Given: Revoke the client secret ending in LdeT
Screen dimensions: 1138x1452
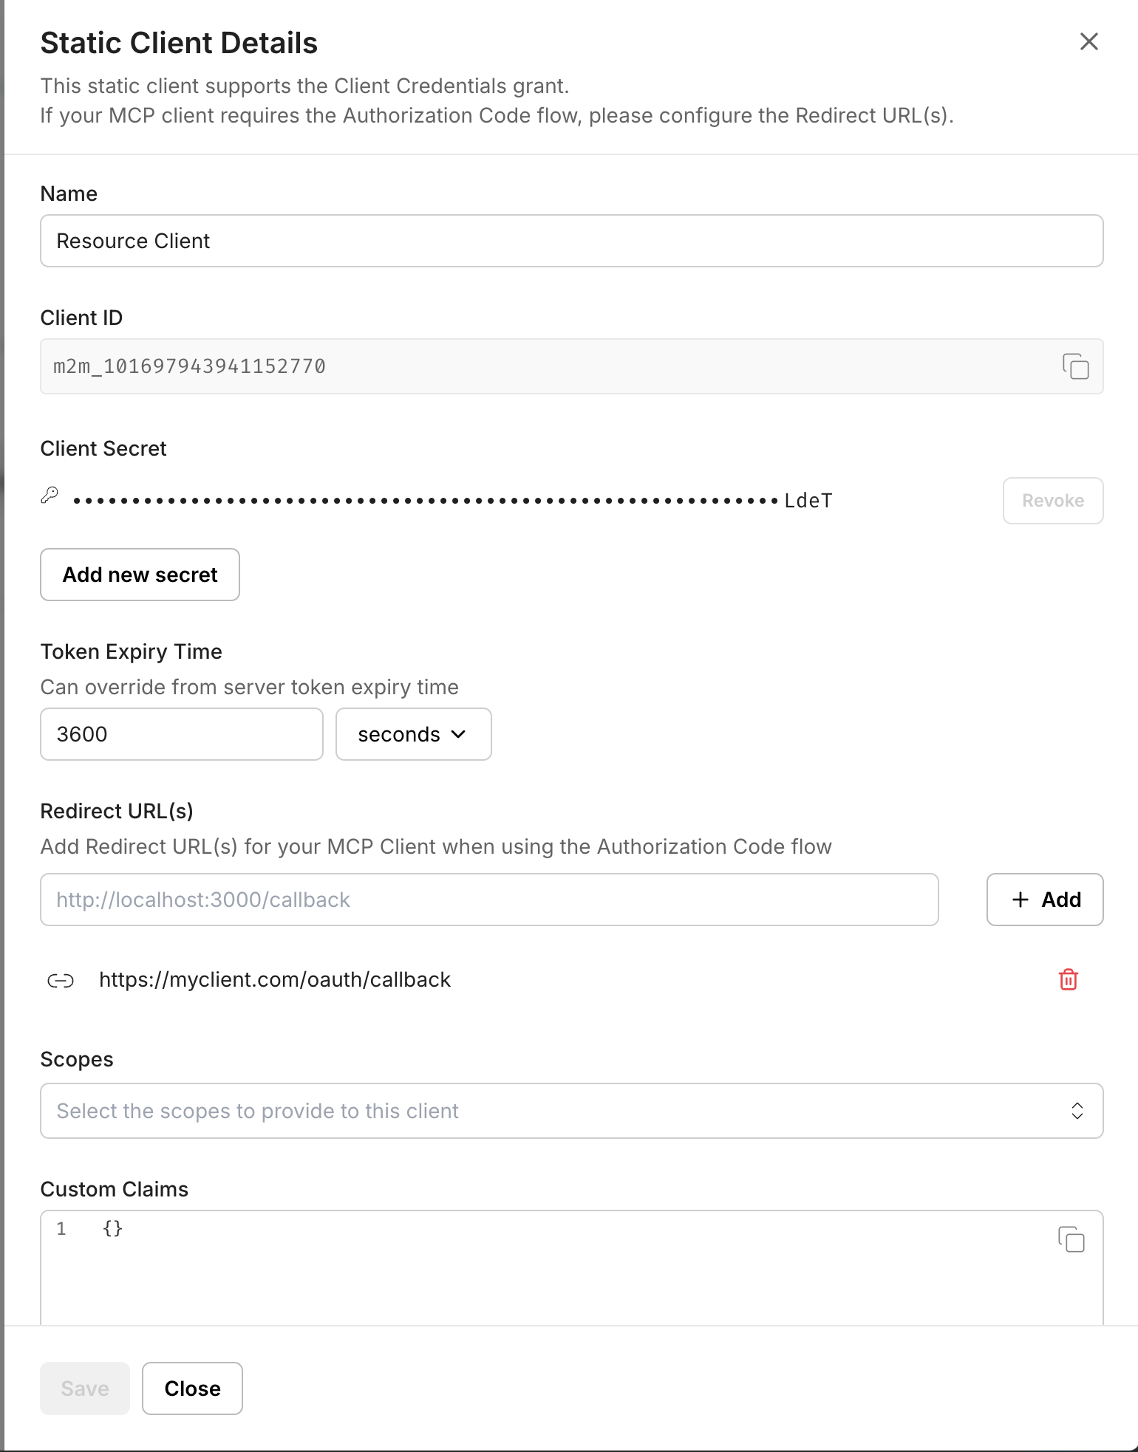Looking at the screenshot, I should (x=1052, y=501).
